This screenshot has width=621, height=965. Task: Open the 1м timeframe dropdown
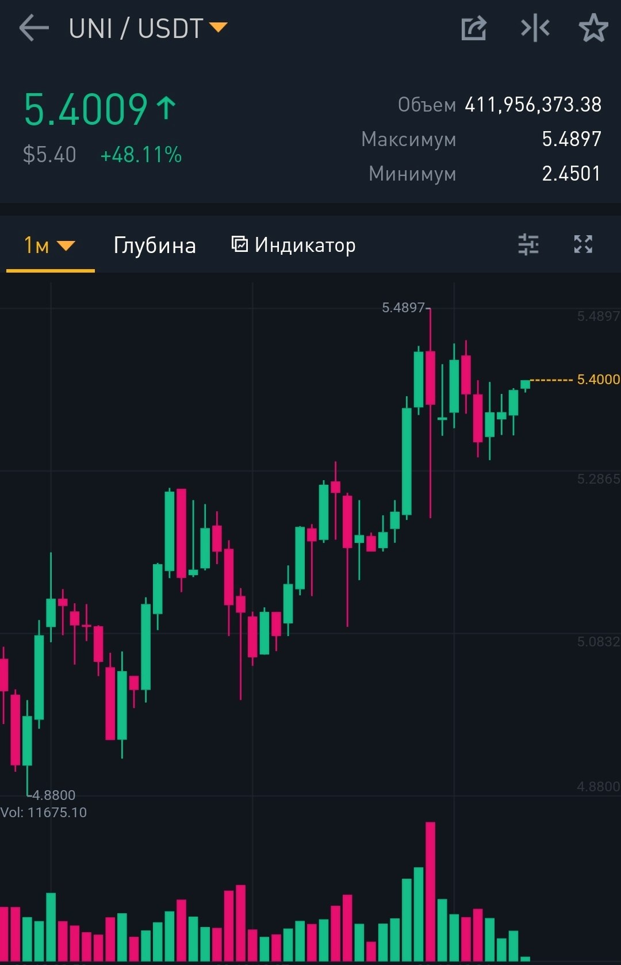point(49,246)
